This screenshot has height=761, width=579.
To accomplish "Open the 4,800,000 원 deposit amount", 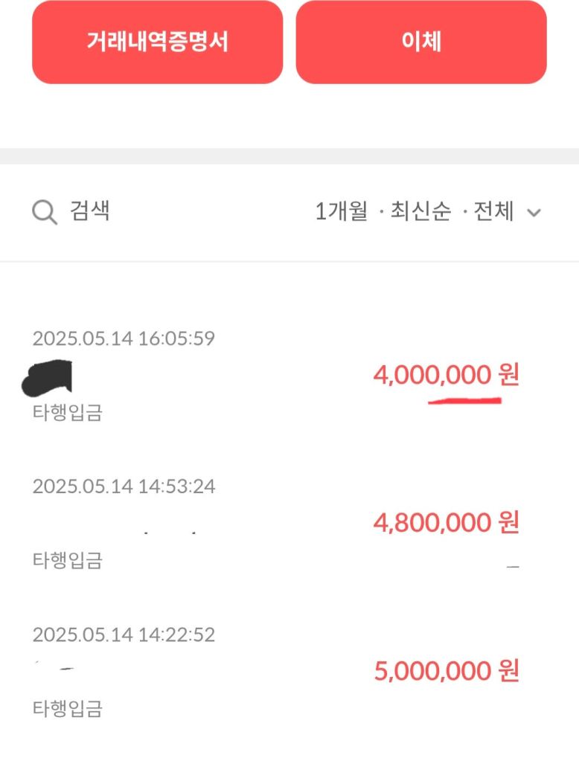I will (x=446, y=523).
